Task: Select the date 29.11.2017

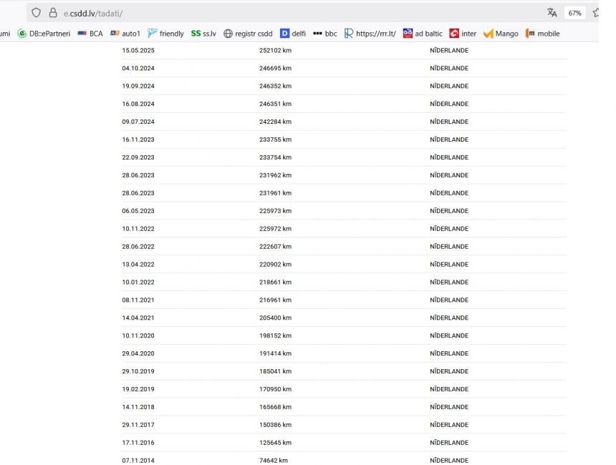Action: pyautogui.click(x=138, y=425)
